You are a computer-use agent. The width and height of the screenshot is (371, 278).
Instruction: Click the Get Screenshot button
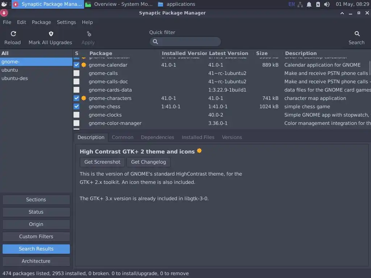(102, 162)
